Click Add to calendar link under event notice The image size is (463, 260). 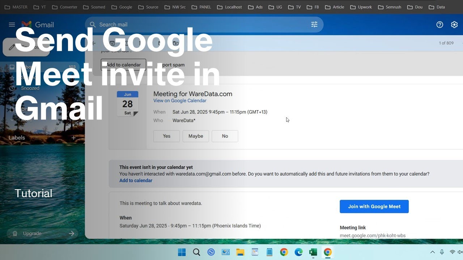(x=136, y=181)
